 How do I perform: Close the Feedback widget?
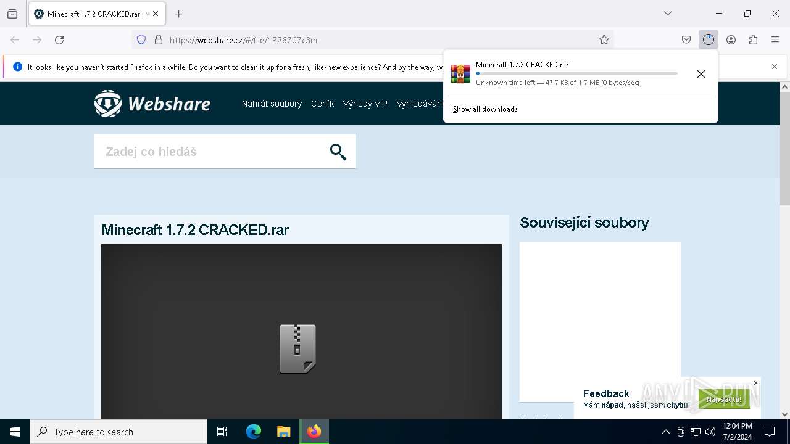click(x=755, y=383)
